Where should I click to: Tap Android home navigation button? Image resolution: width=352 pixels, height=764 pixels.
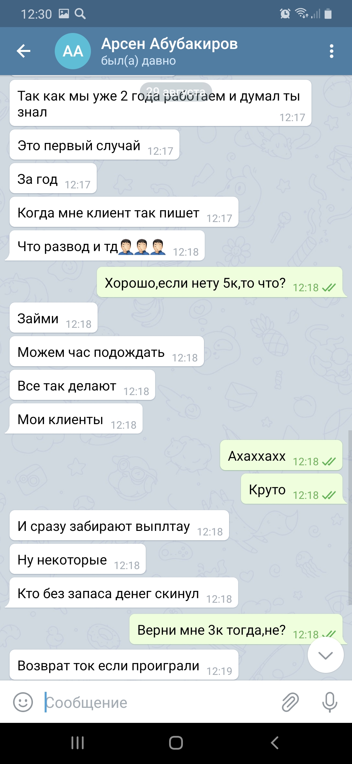(176, 743)
